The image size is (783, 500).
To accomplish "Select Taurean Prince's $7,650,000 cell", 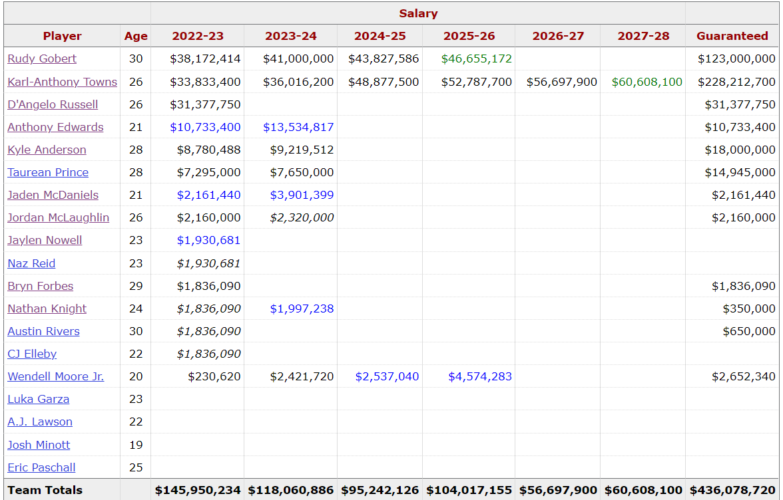I will 302,172.
